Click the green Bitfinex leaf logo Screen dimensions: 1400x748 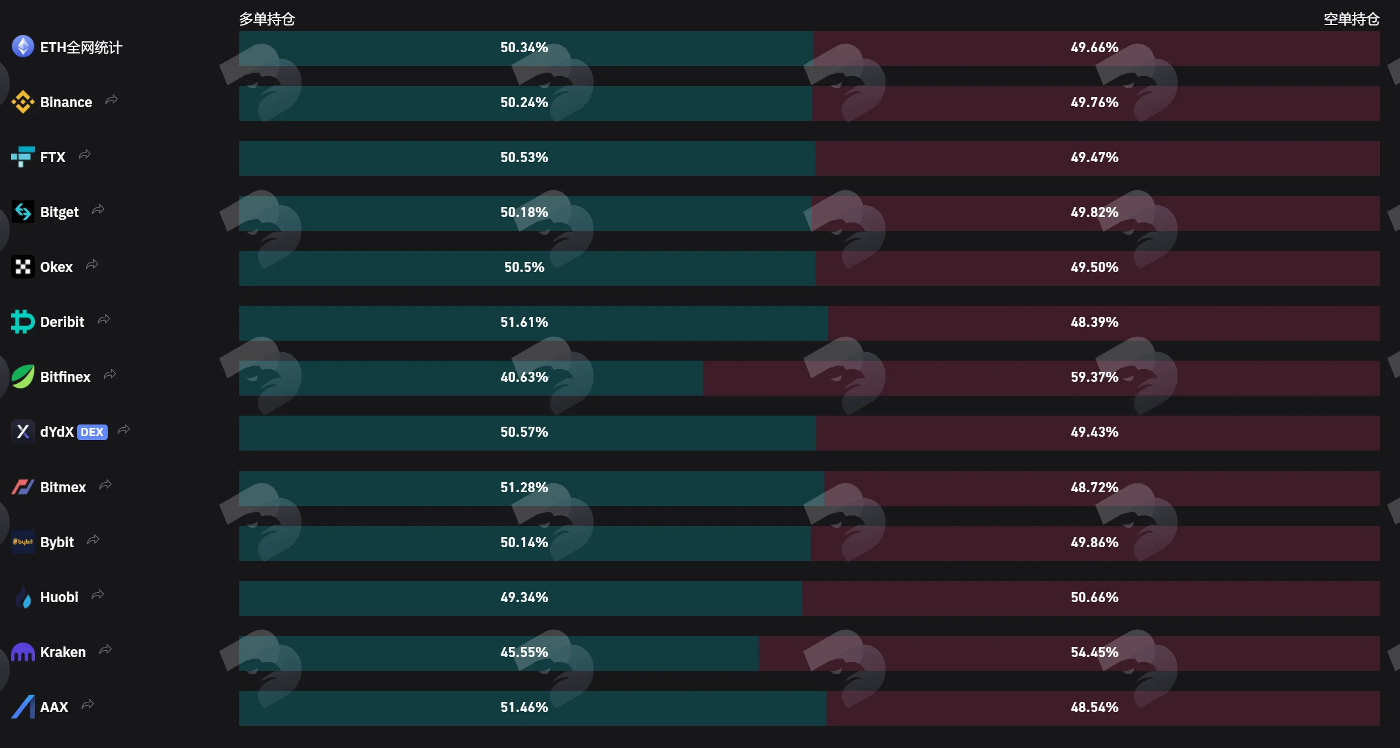(23, 376)
